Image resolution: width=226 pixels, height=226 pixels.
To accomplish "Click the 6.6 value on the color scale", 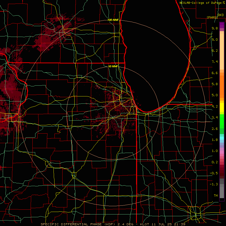I will point(215,73).
